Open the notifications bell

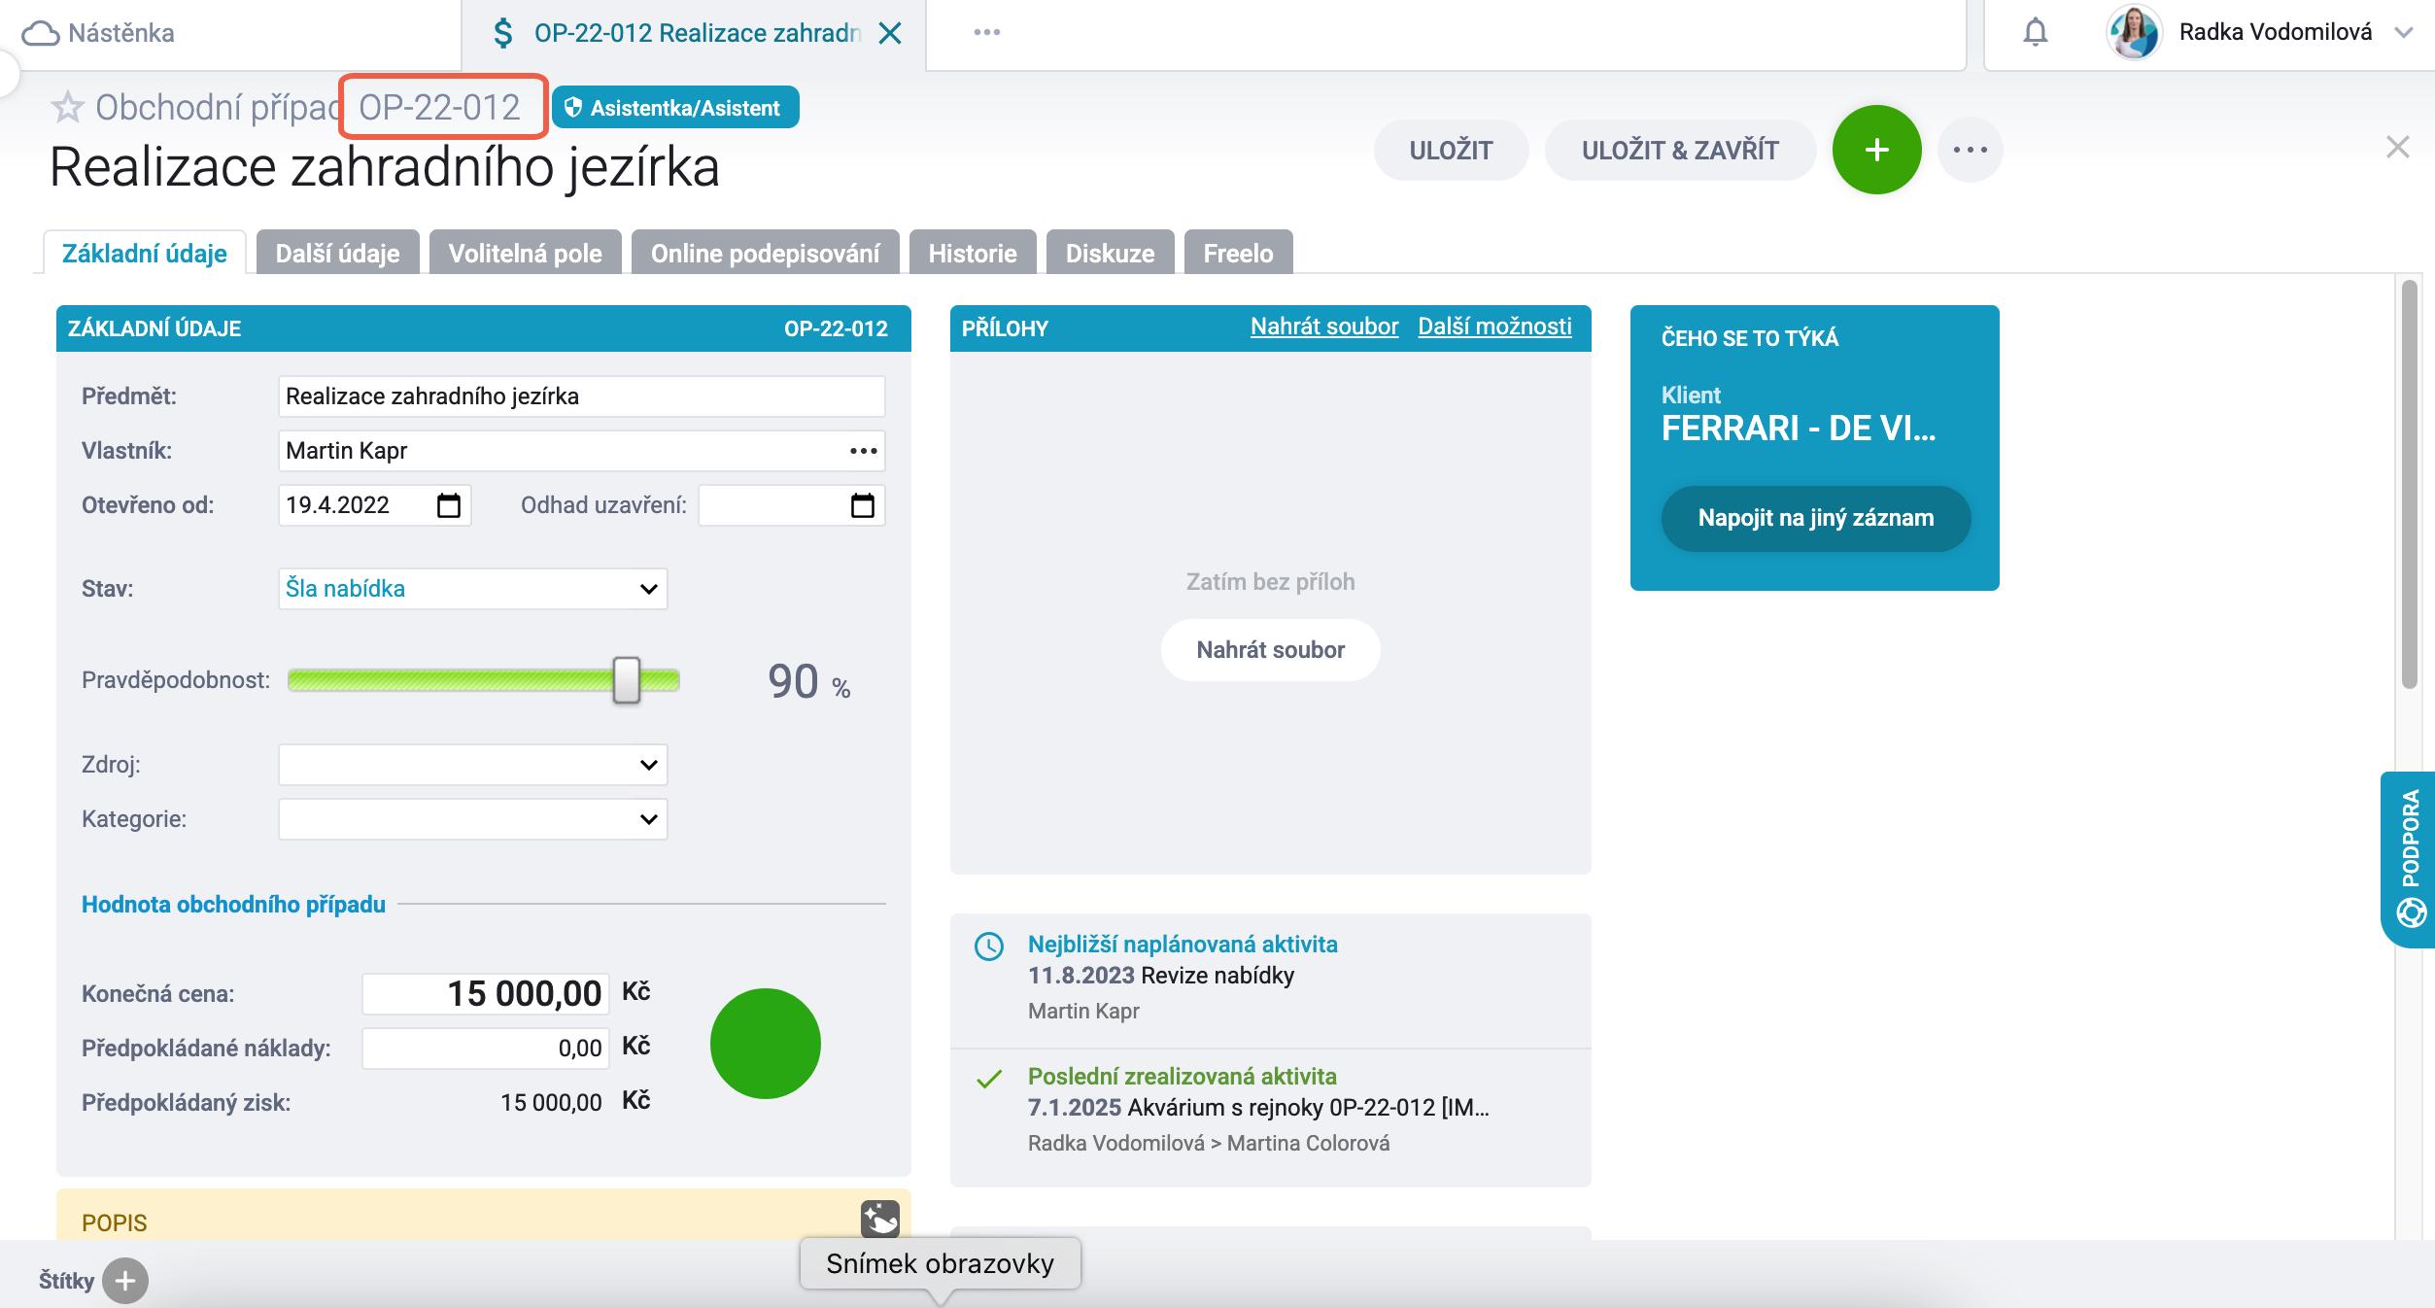click(2036, 32)
